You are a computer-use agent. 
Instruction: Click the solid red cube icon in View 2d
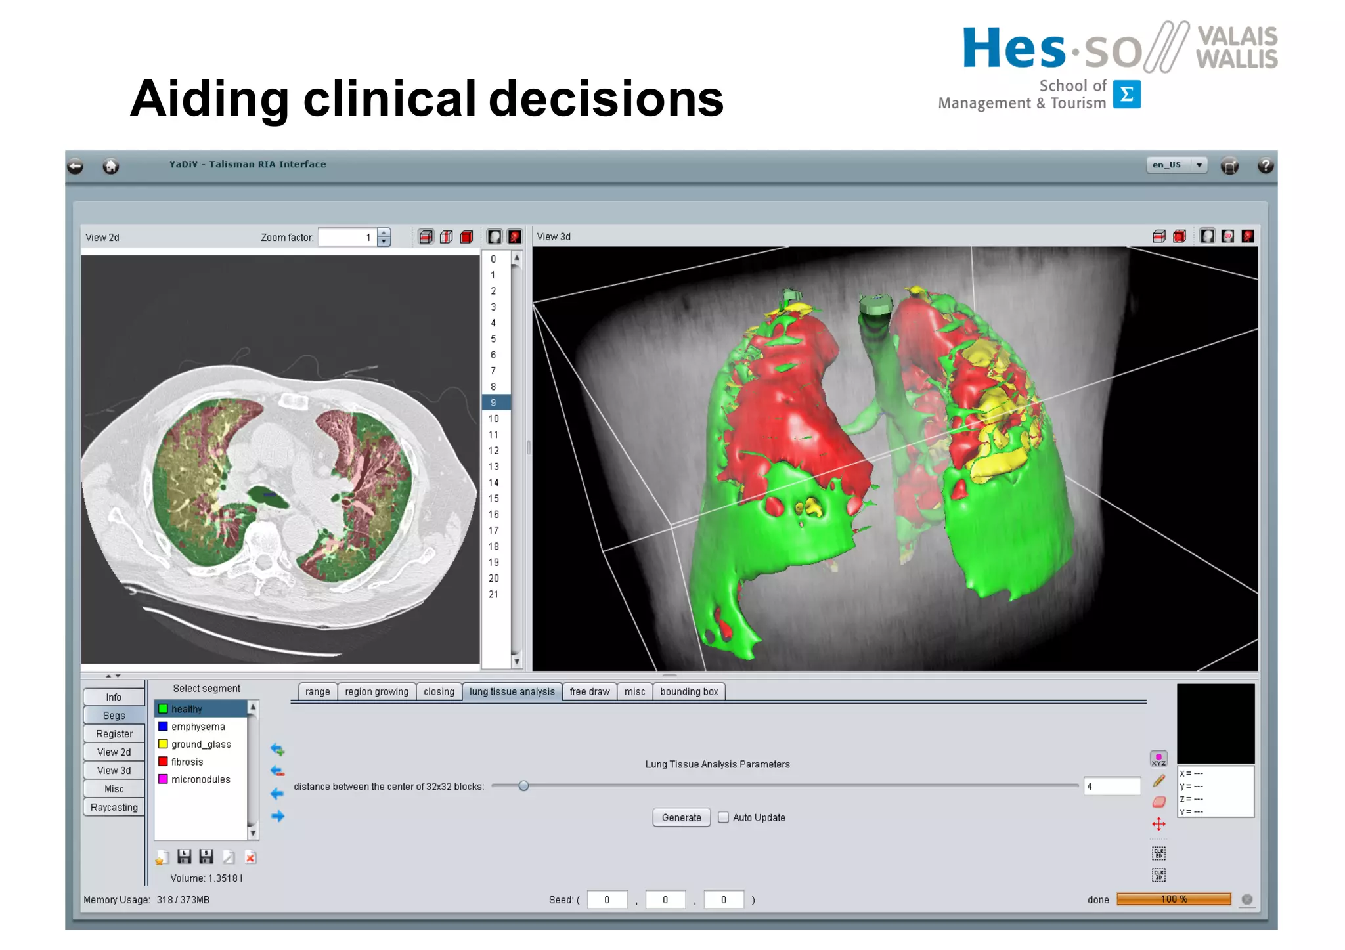point(467,236)
